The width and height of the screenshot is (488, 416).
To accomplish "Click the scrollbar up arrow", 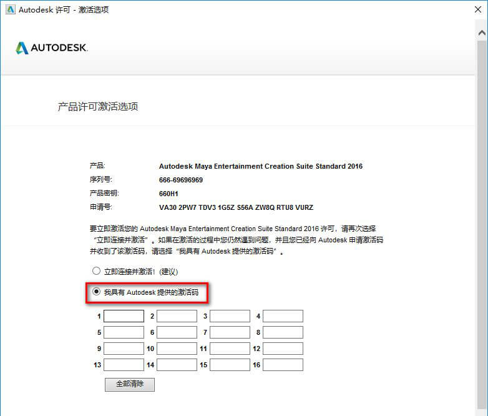I will 482,32.
